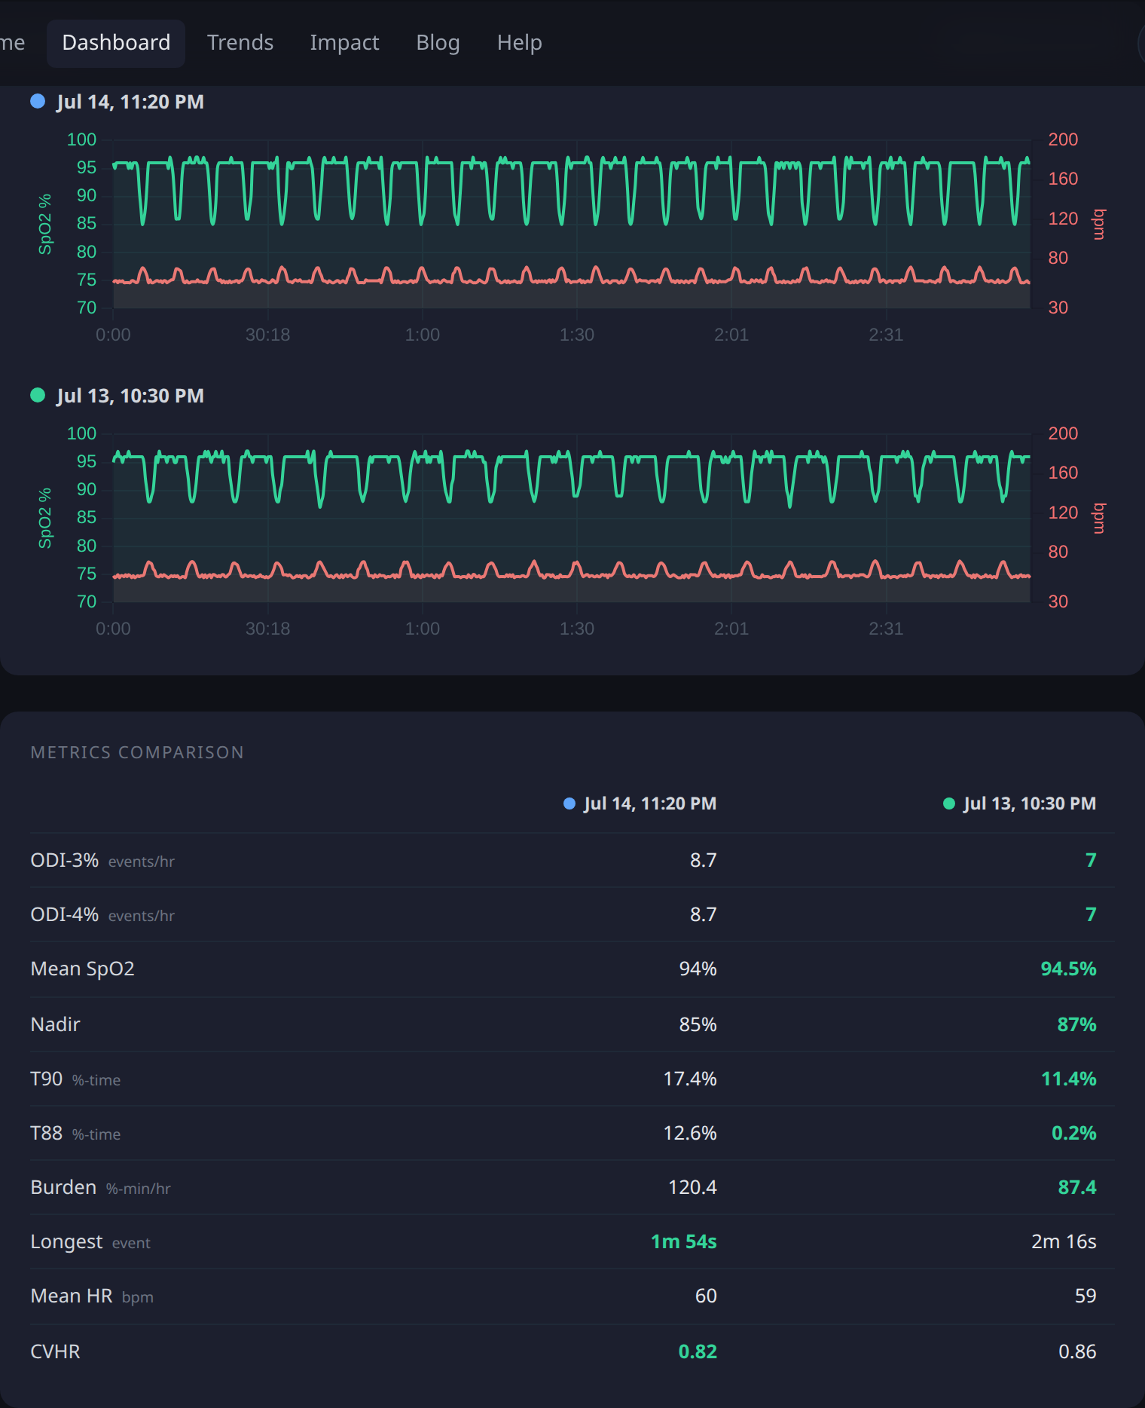Open the Impact tab
This screenshot has height=1408, width=1145.
click(x=344, y=43)
